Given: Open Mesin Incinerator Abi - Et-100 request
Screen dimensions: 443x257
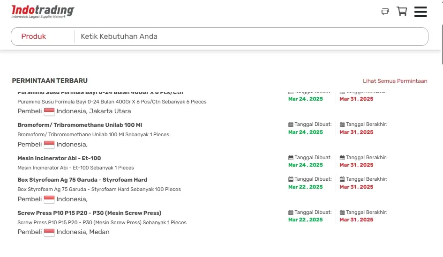Looking at the screenshot, I should (x=59, y=158).
